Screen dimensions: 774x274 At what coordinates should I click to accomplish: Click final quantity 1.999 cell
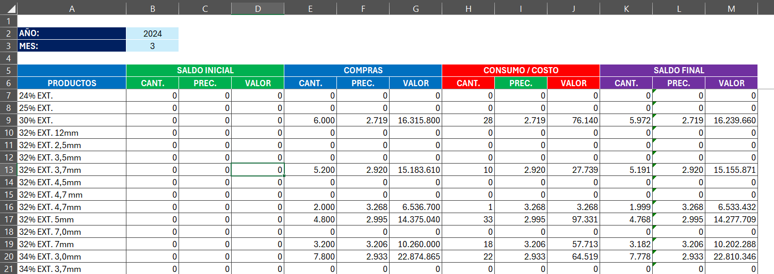pos(626,207)
